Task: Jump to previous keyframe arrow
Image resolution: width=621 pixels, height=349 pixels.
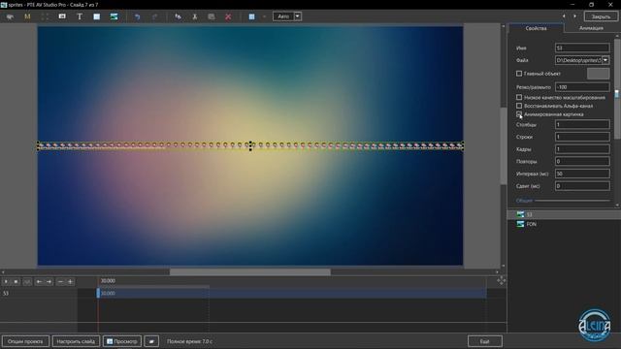Action: (x=39, y=282)
